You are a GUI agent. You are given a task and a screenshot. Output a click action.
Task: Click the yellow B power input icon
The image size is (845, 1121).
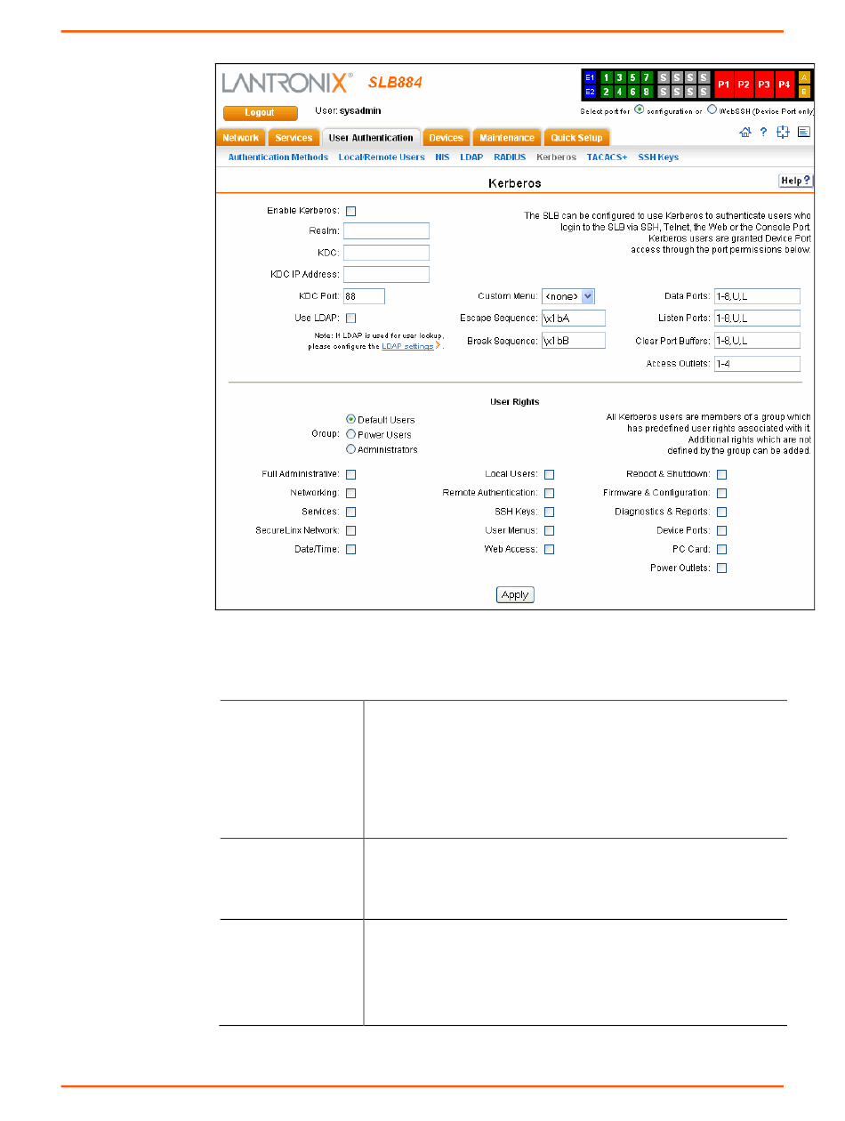click(x=804, y=92)
